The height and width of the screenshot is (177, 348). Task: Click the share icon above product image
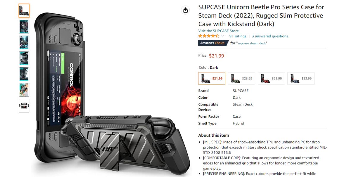tap(186, 10)
